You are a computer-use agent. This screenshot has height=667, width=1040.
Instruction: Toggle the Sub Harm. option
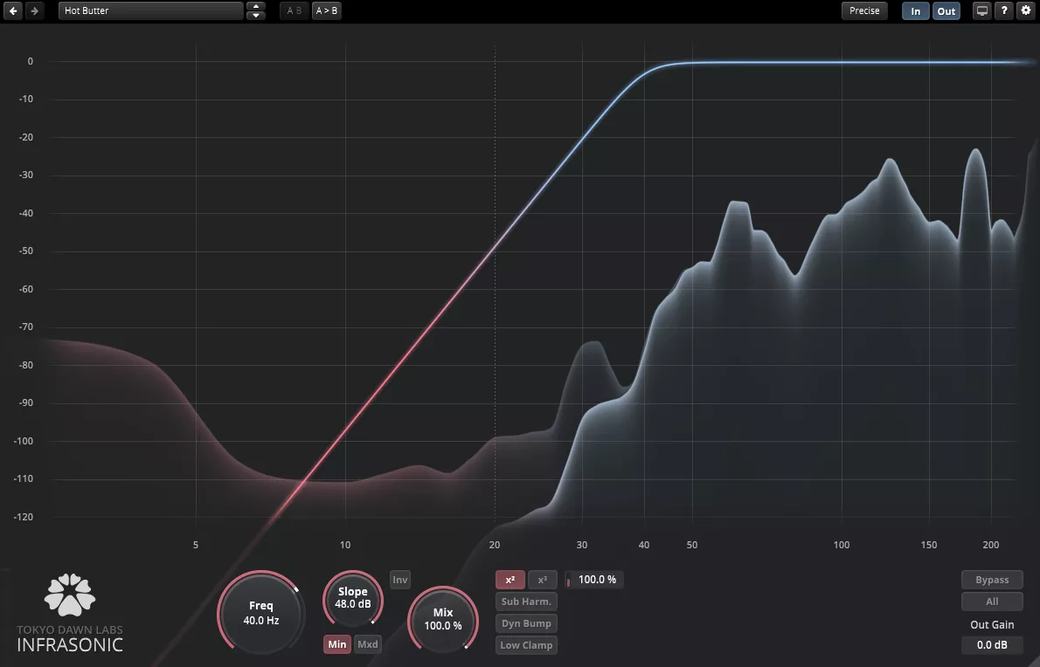click(526, 602)
